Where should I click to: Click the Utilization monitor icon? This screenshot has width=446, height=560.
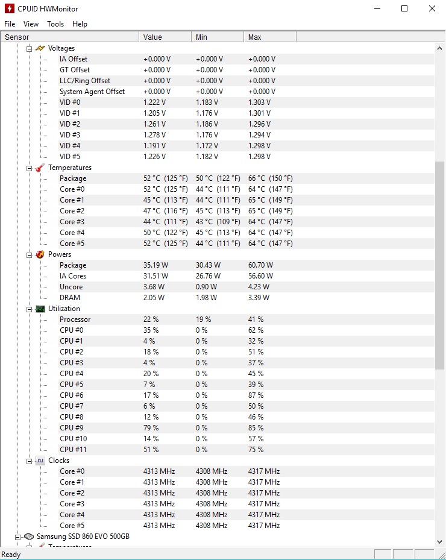pos(40,309)
